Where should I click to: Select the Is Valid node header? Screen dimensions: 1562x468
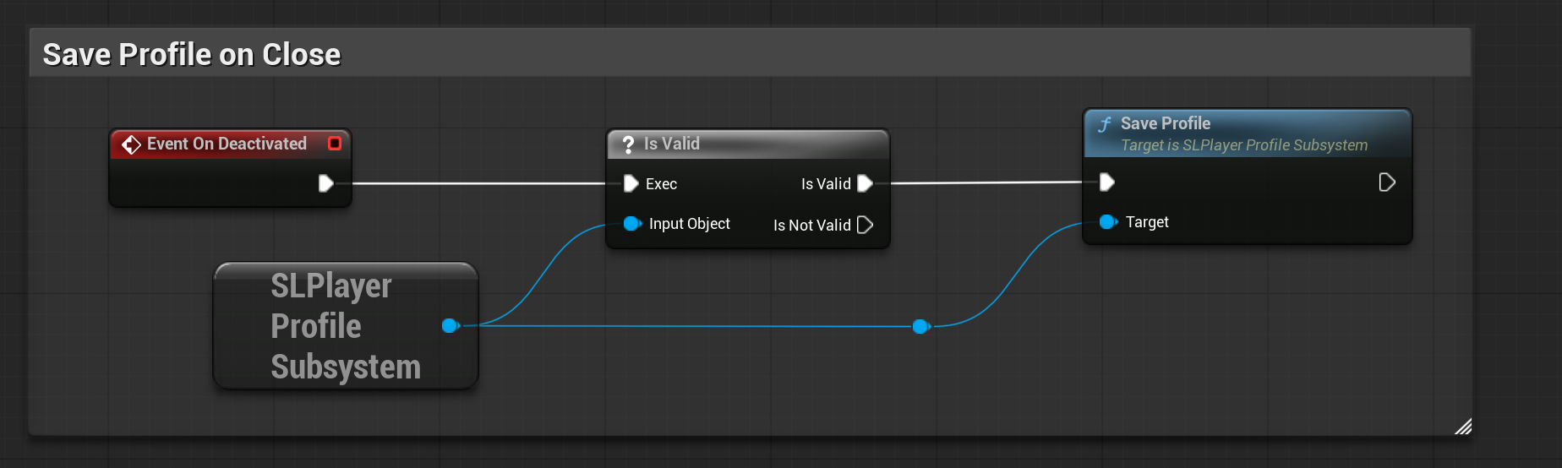pos(748,144)
